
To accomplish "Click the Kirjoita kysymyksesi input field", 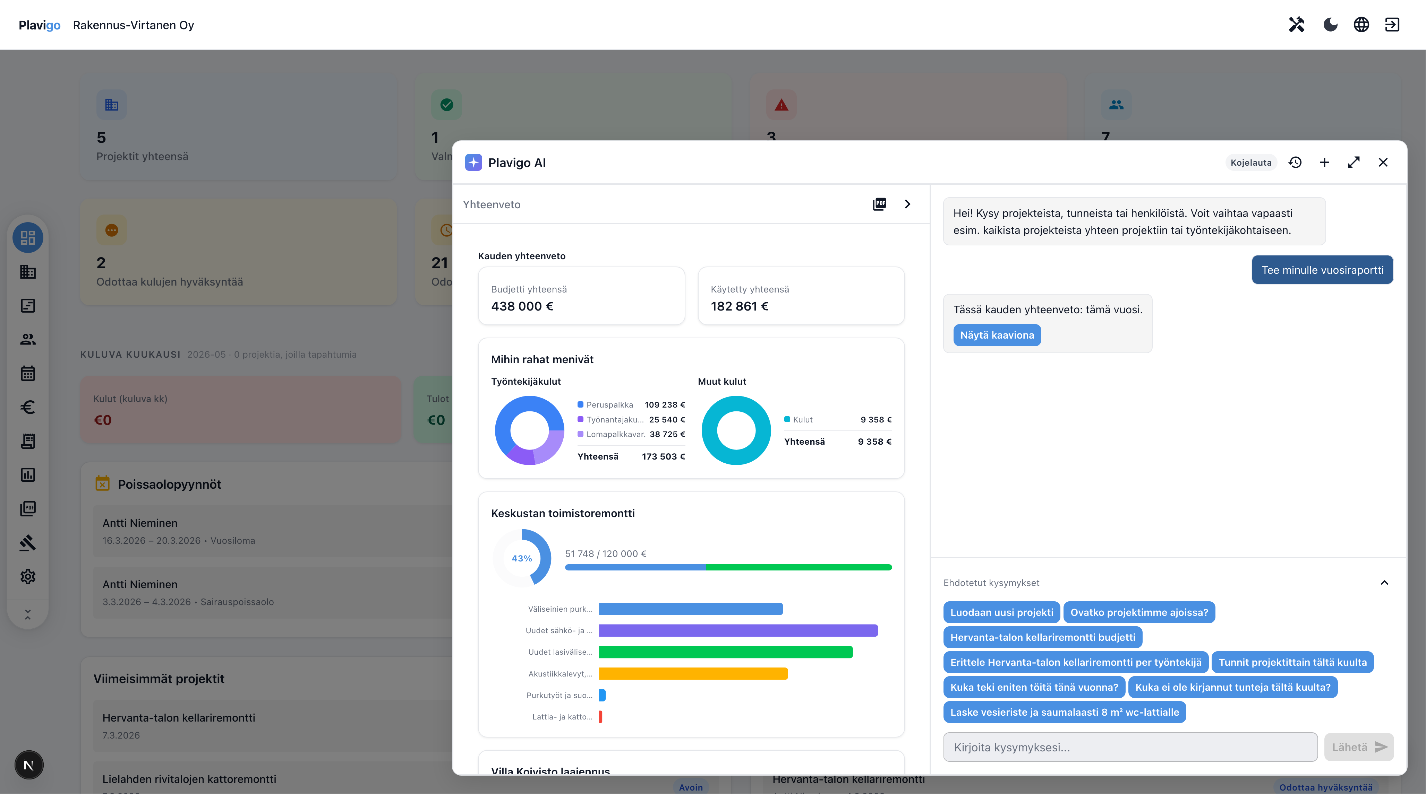I will pyautogui.click(x=1130, y=748).
